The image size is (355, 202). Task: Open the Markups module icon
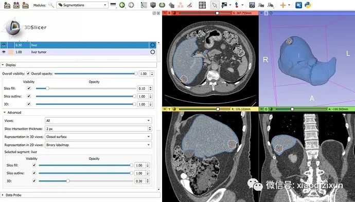(181, 5)
